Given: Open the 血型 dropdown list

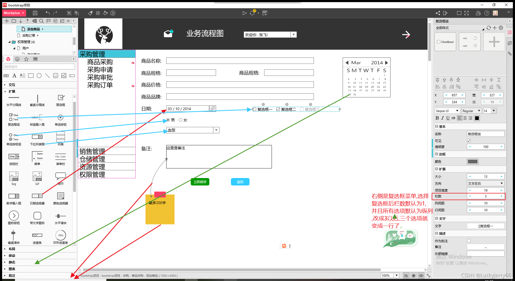Looking at the screenshot, I should point(216,130).
